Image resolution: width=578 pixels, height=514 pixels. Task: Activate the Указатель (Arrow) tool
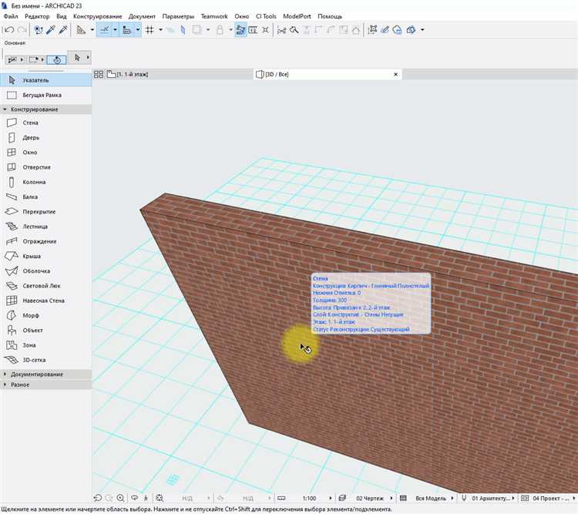pyautogui.click(x=37, y=79)
